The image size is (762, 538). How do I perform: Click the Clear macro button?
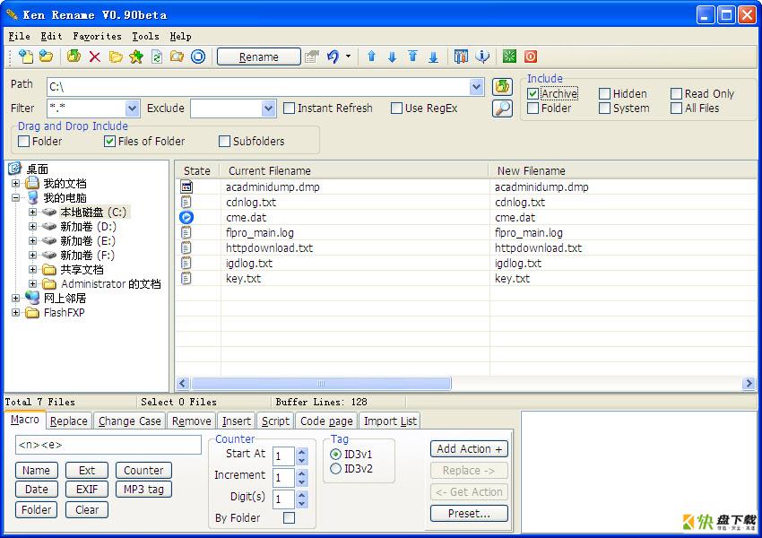87,510
